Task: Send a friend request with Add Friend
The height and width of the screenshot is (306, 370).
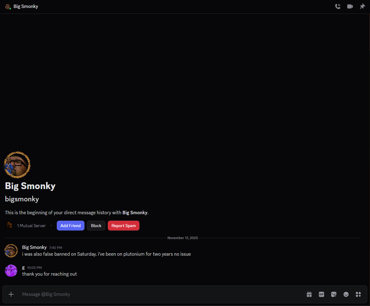Action: coord(70,225)
